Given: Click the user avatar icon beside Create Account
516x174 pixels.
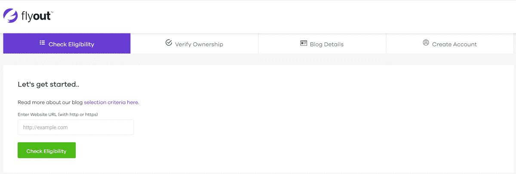Looking at the screenshot, I should pos(426,43).
